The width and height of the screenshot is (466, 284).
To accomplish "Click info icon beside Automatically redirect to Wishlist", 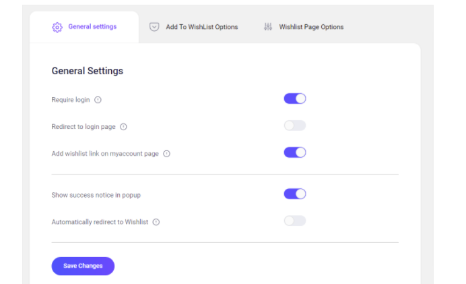I will pyautogui.click(x=156, y=222).
